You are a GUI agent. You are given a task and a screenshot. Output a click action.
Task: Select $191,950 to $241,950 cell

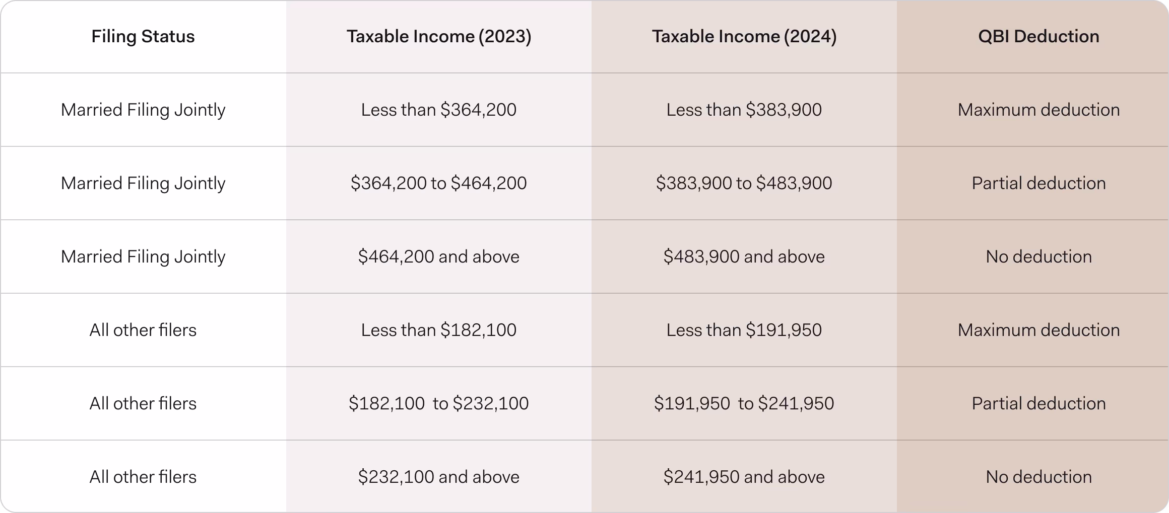(x=744, y=403)
